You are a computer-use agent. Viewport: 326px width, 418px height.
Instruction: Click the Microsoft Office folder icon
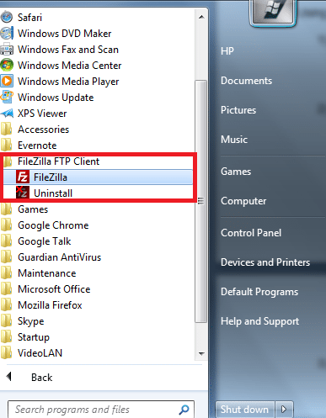pos(7,289)
